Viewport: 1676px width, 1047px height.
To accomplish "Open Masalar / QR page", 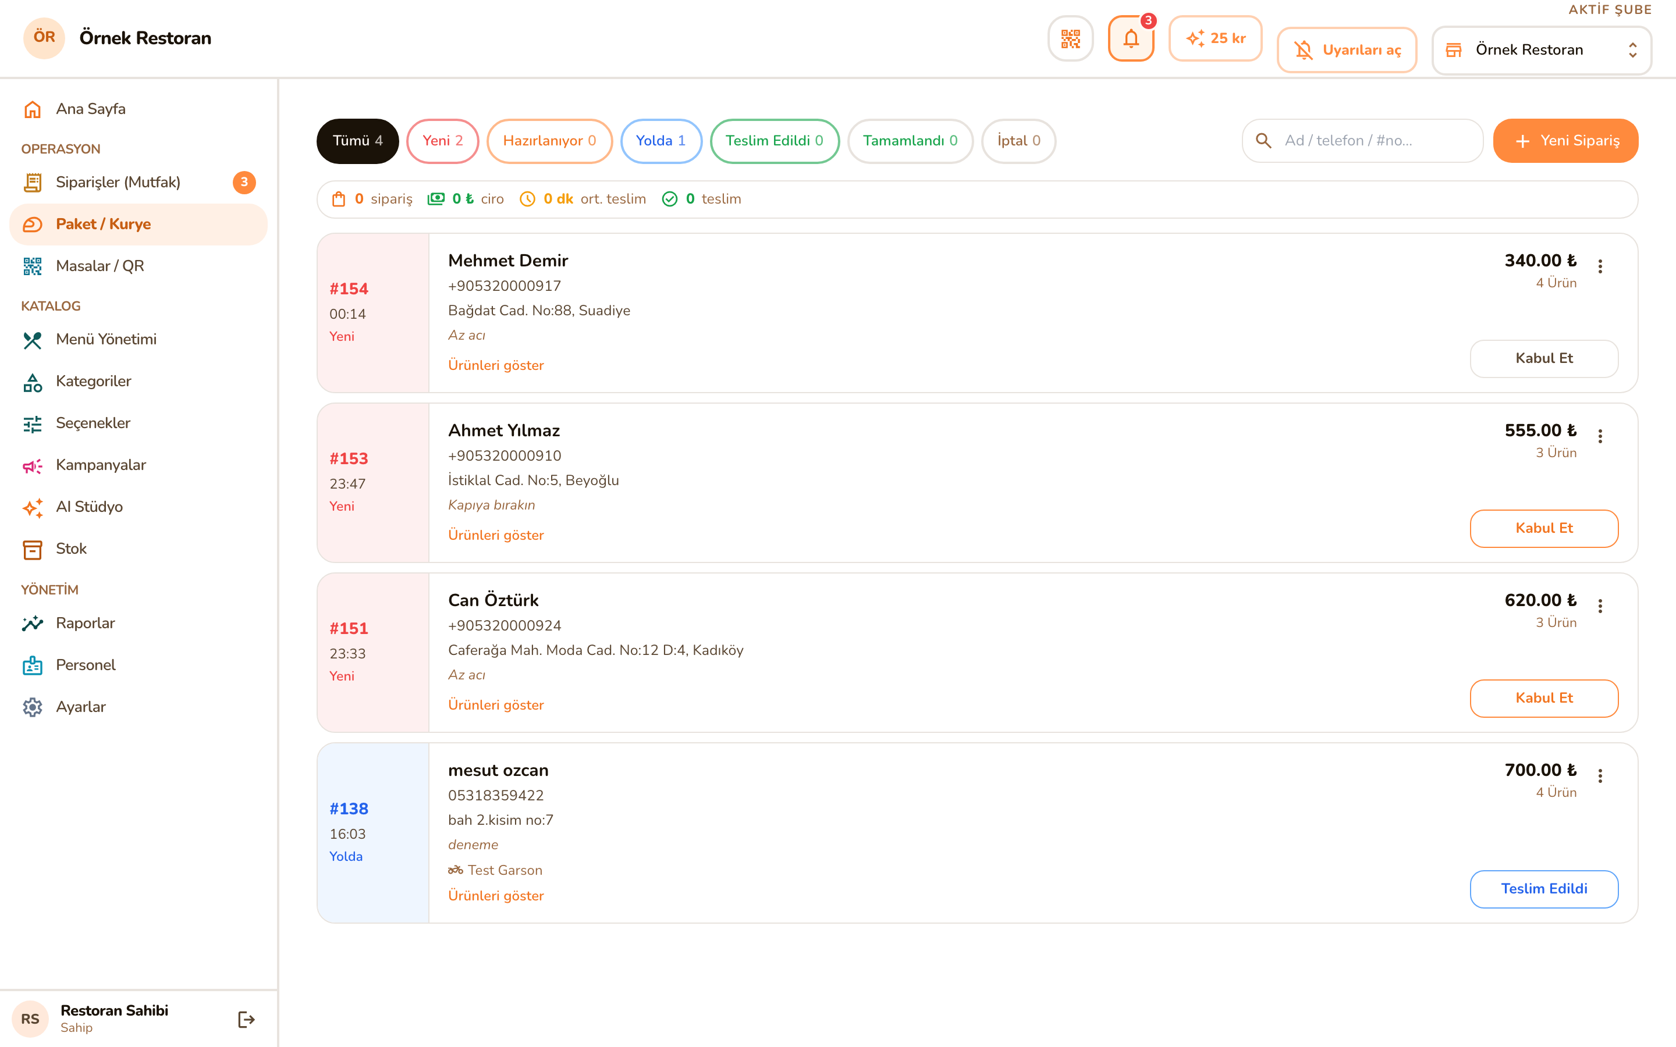I will [139, 266].
